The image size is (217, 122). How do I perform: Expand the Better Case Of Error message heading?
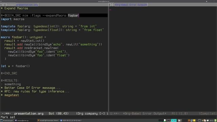click(31, 88)
